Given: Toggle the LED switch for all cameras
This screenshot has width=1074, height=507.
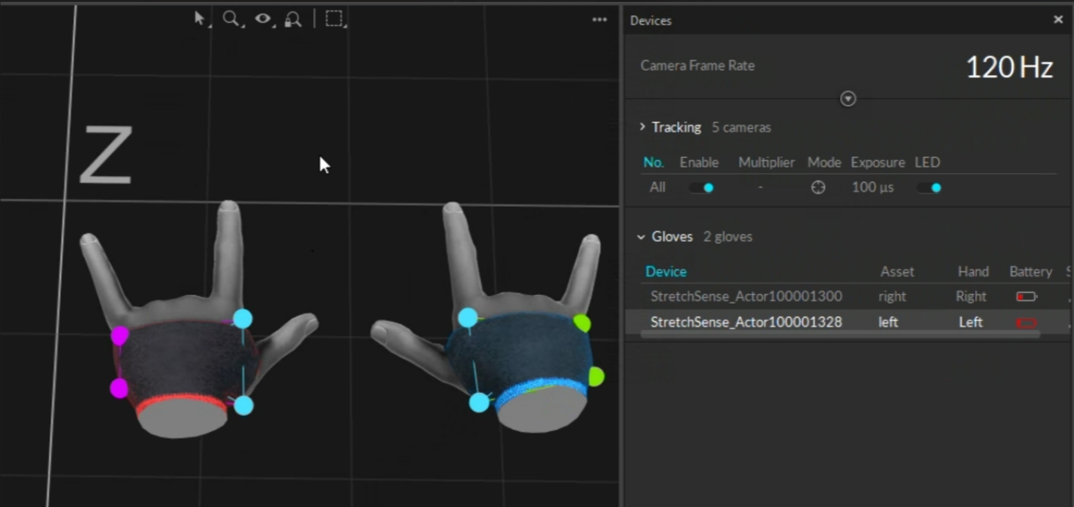Looking at the screenshot, I should coord(929,187).
